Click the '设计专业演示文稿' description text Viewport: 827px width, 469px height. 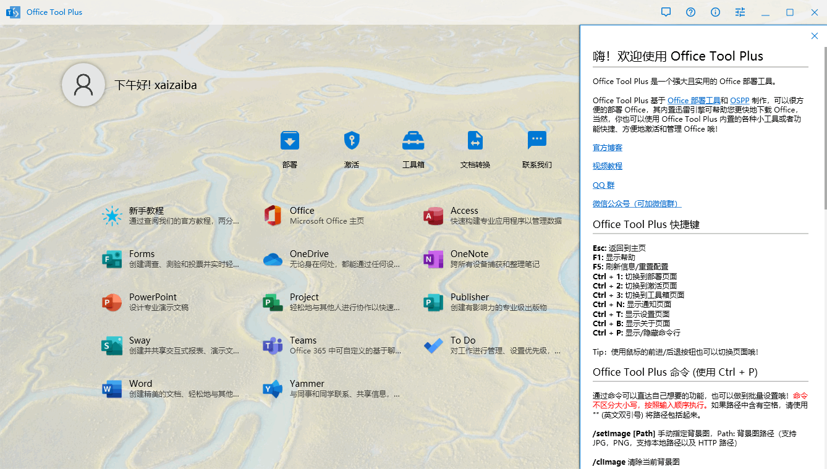(x=159, y=308)
